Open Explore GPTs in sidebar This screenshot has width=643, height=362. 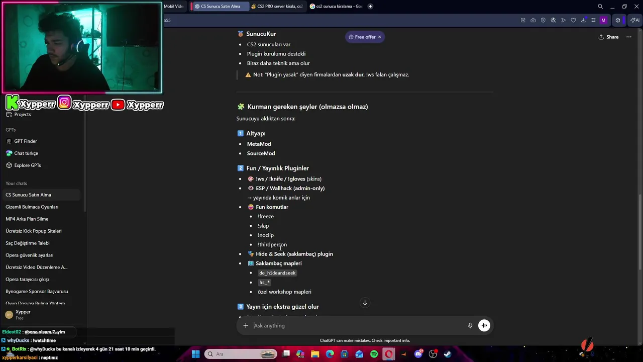point(28,165)
